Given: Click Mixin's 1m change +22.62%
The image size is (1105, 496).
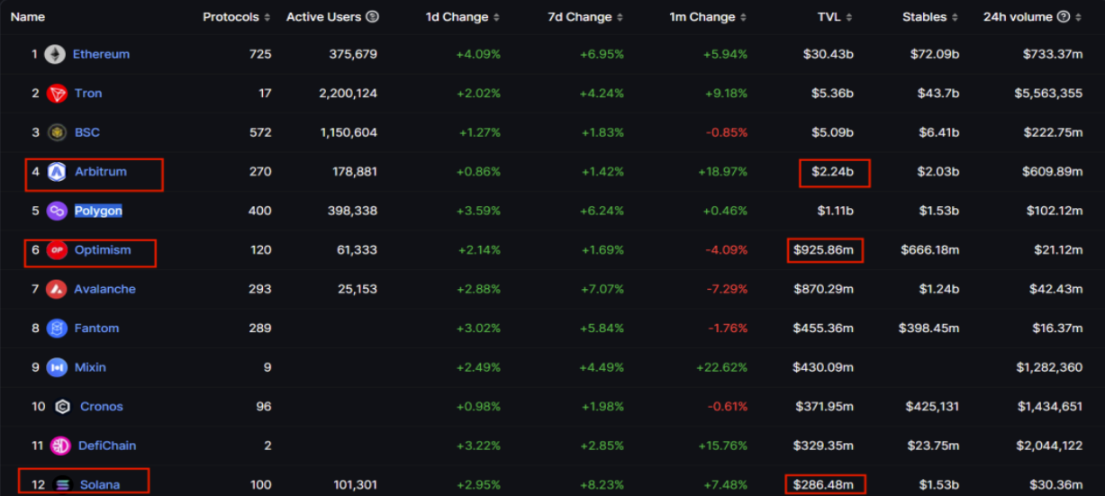Looking at the screenshot, I should point(721,367).
